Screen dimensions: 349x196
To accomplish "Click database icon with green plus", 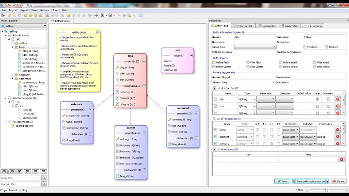I will [x=129, y=16].
